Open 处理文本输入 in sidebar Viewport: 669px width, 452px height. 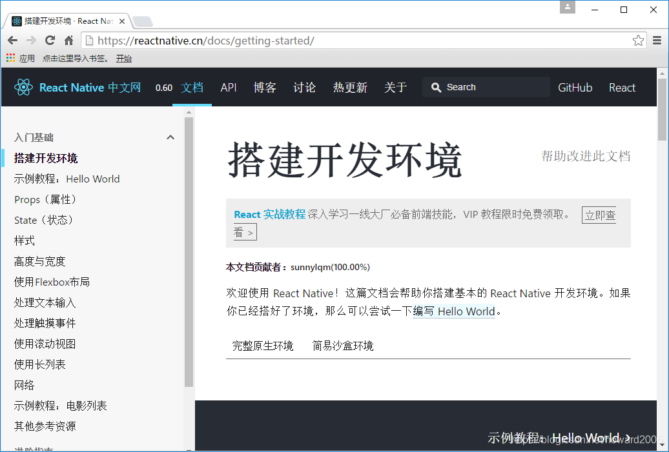point(45,302)
